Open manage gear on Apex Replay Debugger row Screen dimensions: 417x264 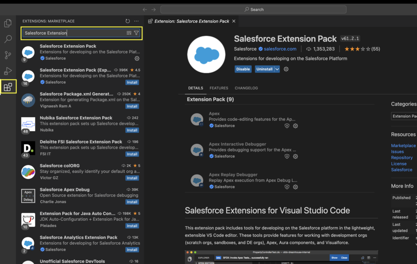(x=296, y=187)
